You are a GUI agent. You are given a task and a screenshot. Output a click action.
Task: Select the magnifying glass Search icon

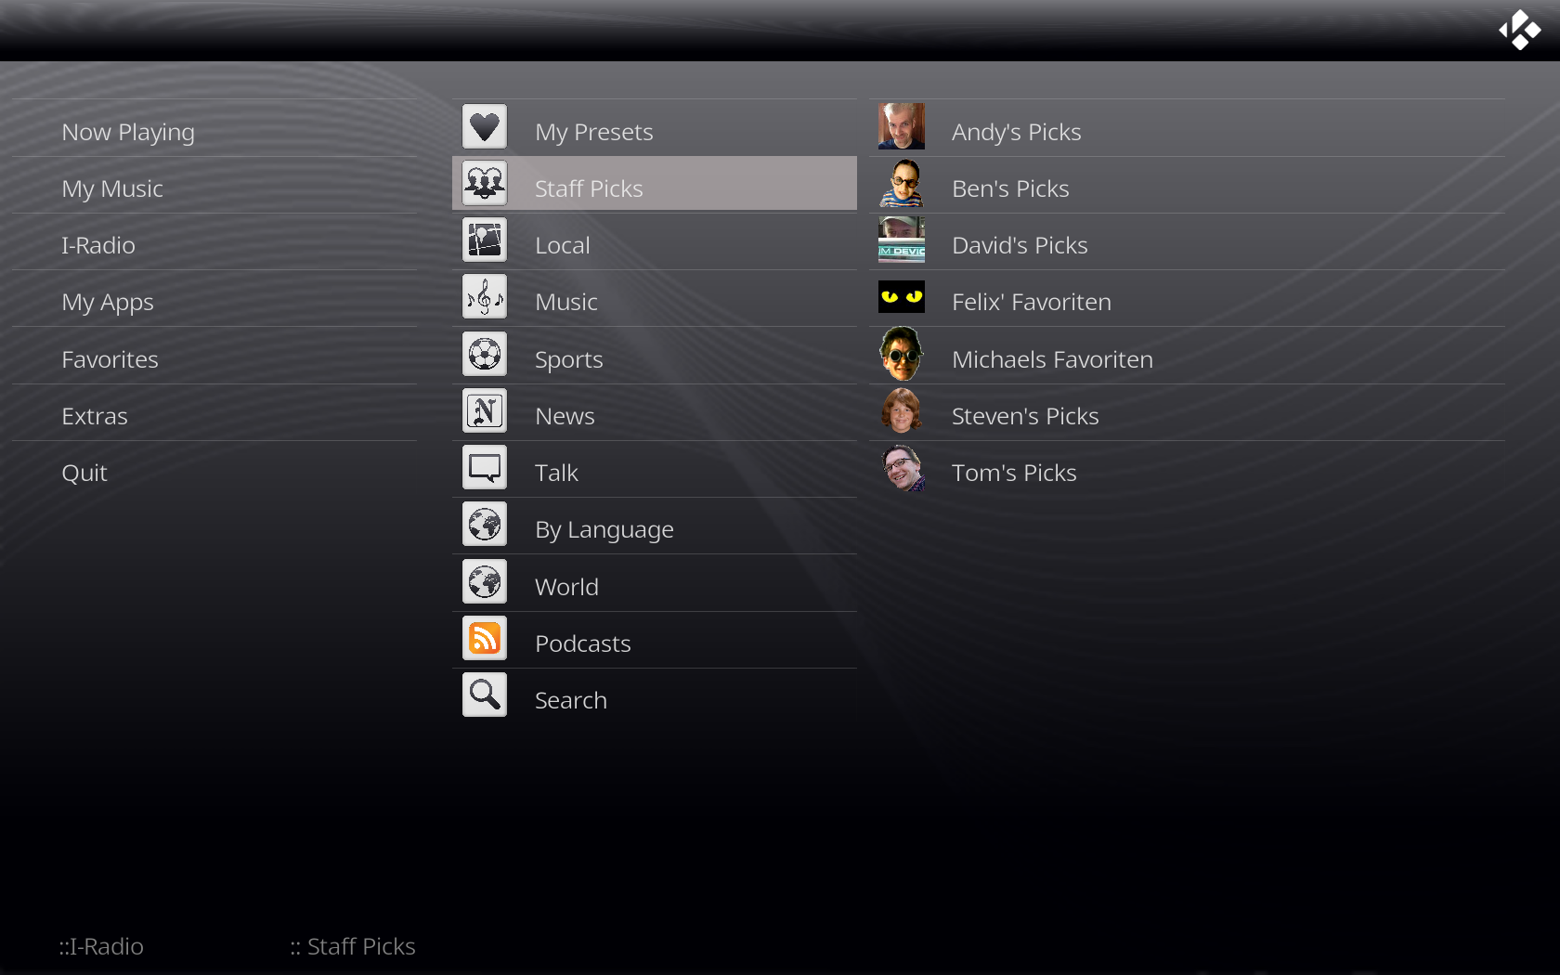[x=485, y=695]
